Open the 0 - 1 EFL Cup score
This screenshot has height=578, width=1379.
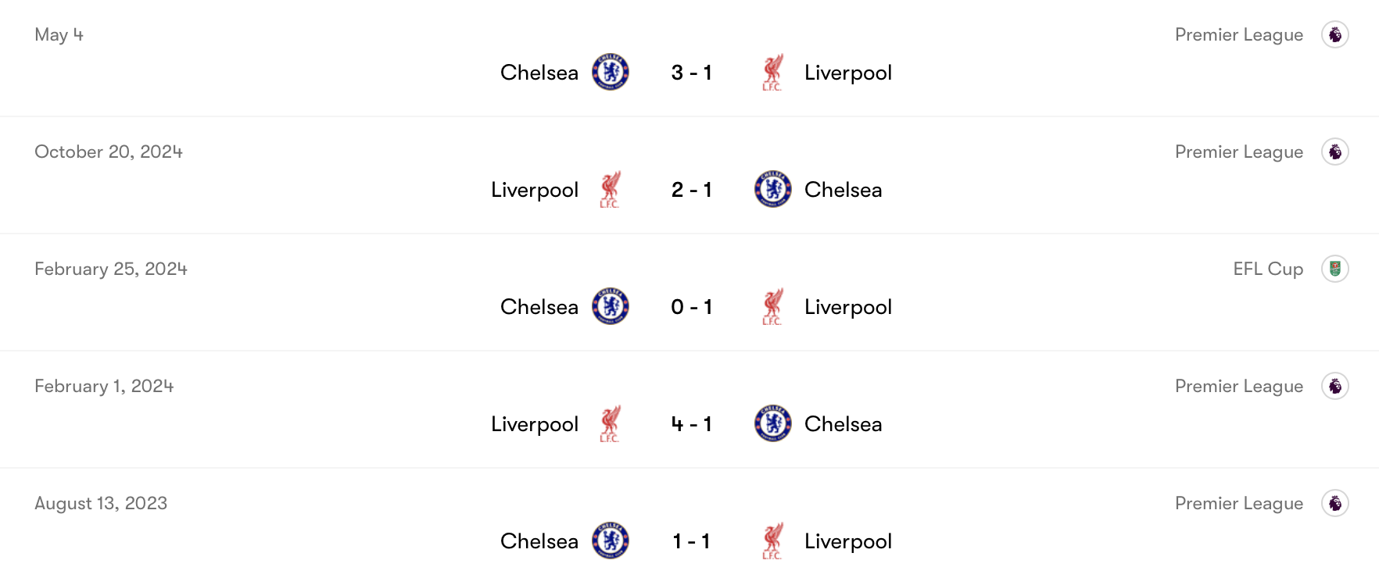[x=691, y=307]
